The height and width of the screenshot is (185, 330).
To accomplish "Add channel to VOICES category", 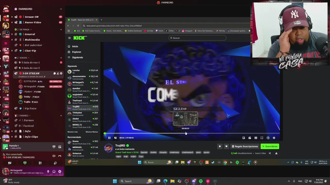I will click(61, 58).
